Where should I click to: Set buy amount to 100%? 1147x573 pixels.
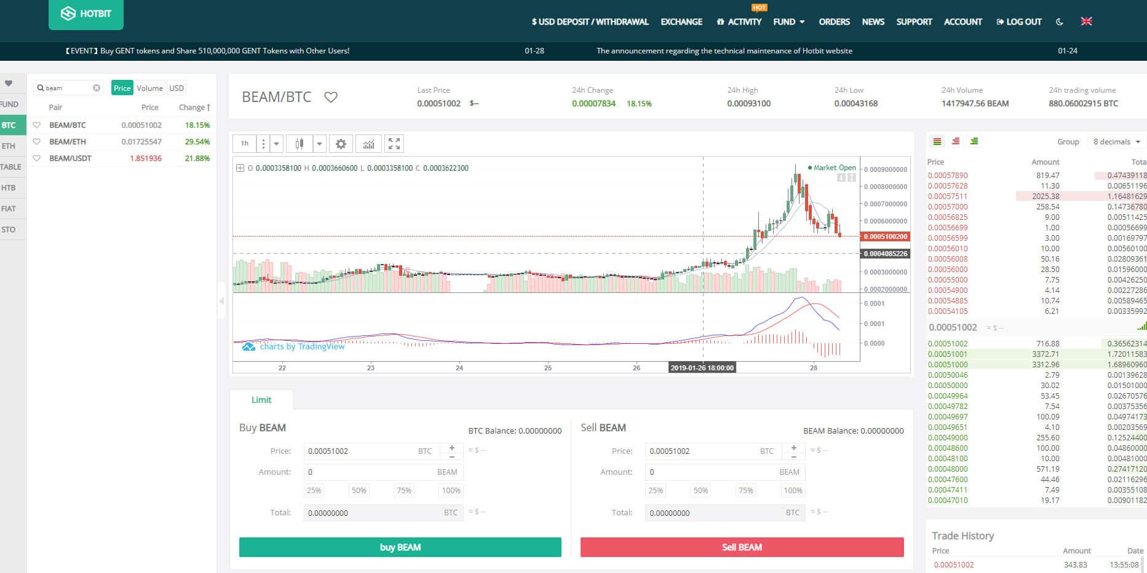pyautogui.click(x=451, y=491)
